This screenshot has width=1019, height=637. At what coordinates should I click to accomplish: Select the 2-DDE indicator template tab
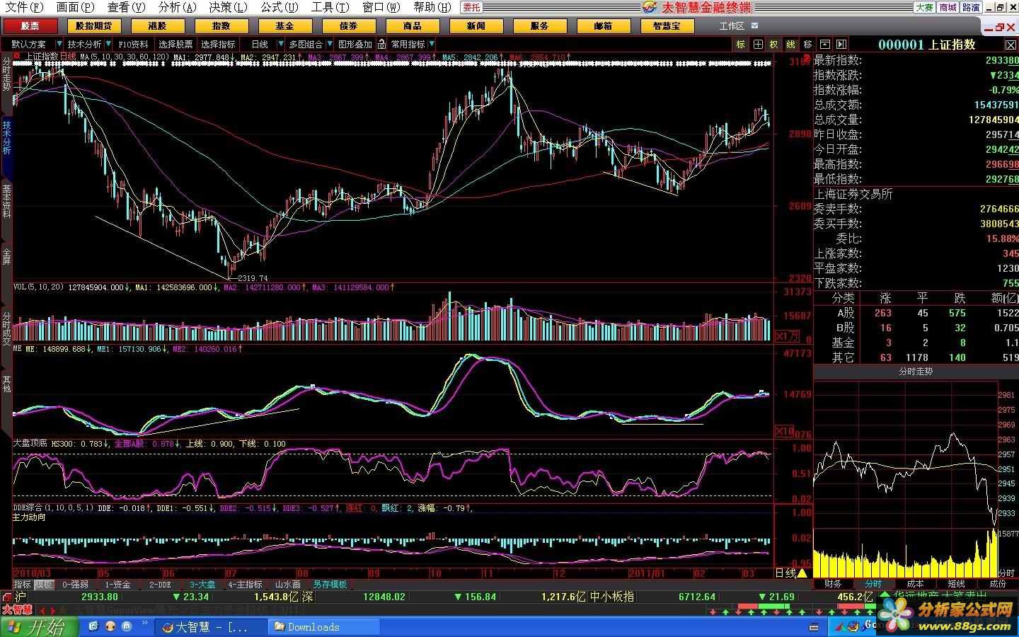[x=160, y=585]
